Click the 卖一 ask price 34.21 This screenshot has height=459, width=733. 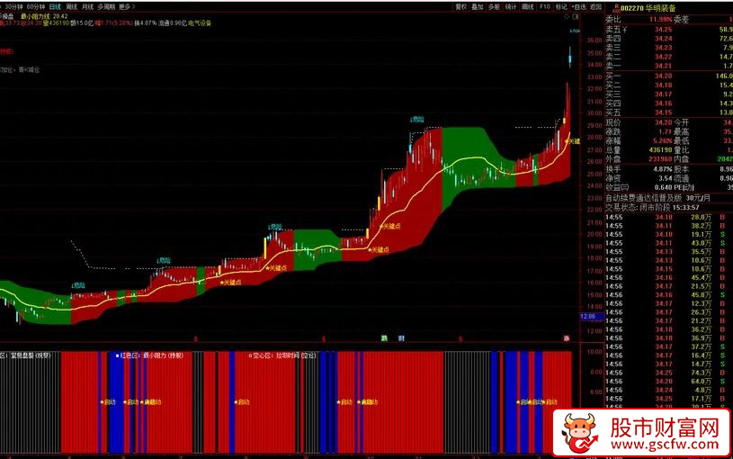coord(663,66)
